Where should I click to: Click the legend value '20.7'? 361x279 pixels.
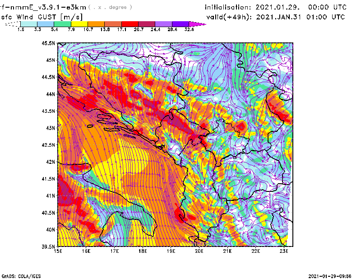coord(139,29)
